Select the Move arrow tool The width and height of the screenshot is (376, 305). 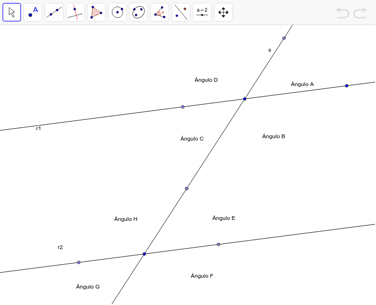pos(12,12)
